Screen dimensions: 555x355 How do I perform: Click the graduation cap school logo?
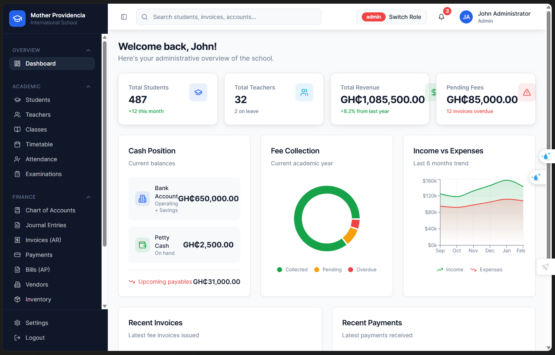pyautogui.click(x=17, y=19)
